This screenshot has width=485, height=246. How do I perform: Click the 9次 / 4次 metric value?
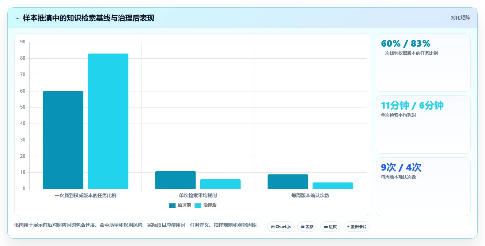pos(401,168)
